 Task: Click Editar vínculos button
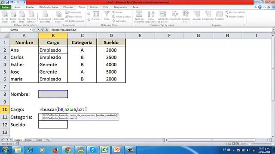(75, 21)
